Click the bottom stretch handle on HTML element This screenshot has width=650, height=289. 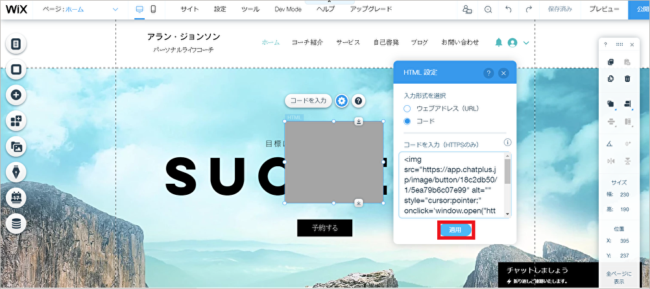tap(359, 203)
